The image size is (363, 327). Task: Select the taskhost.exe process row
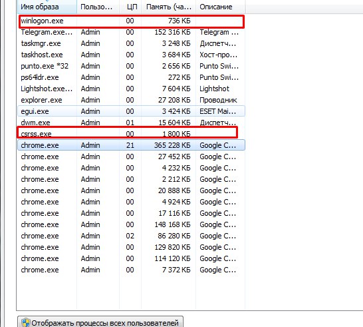tap(131, 55)
